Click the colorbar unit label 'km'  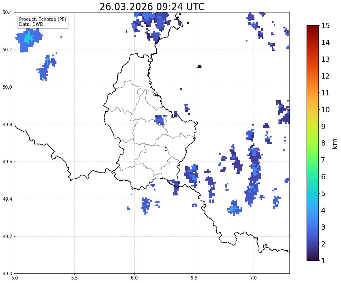[335, 144]
